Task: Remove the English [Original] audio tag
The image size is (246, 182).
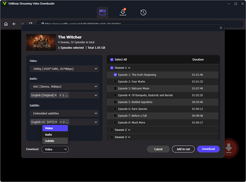Action: click(56, 95)
